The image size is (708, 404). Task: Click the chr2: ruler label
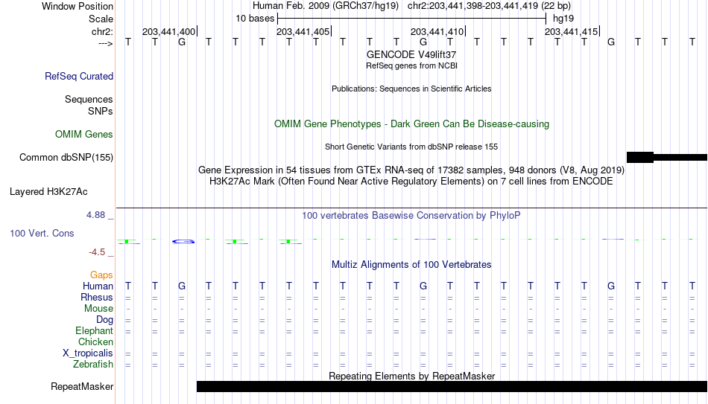[x=103, y=31]
